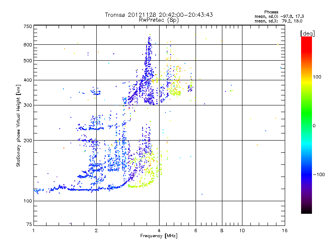Click the y-axis tick label '600'

pos(28,45)
